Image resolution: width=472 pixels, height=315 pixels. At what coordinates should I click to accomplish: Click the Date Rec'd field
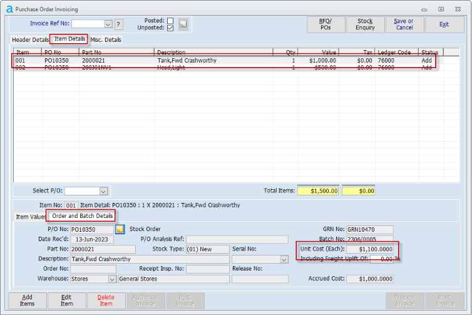(x=92, y=239)
